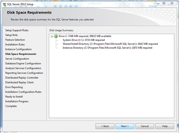Collapse the Drive C tree node
This screenshot has width=179, height=133.
click(52, 36)
